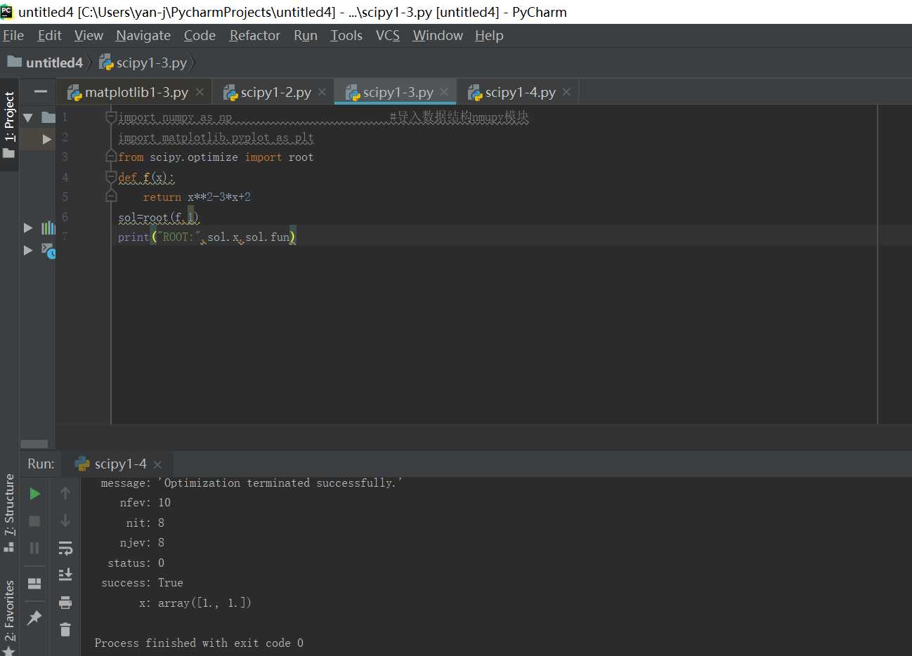Click the Scratches and Consoles icon
Screen dimensions: 912x656
pos(48,250)
